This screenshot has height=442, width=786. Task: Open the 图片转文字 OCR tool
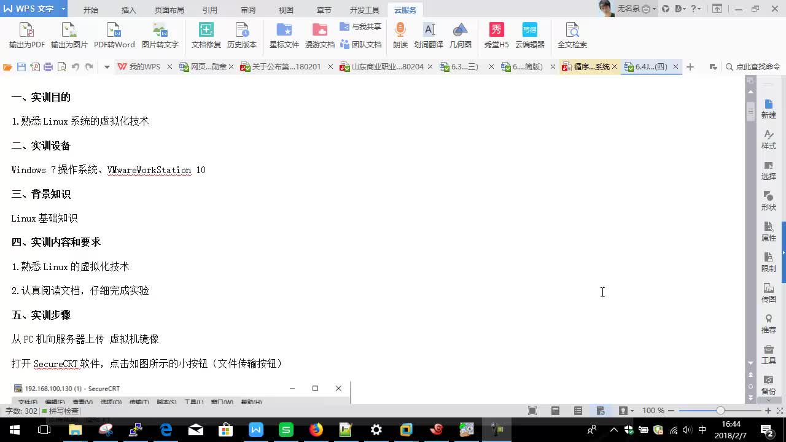160,36
